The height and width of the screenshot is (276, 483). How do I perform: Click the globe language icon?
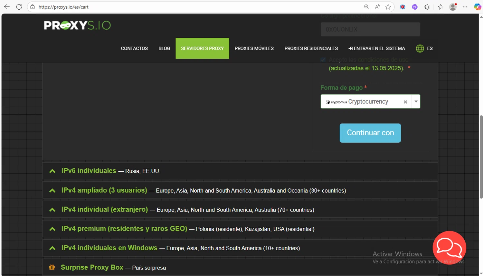click(420, 48)
